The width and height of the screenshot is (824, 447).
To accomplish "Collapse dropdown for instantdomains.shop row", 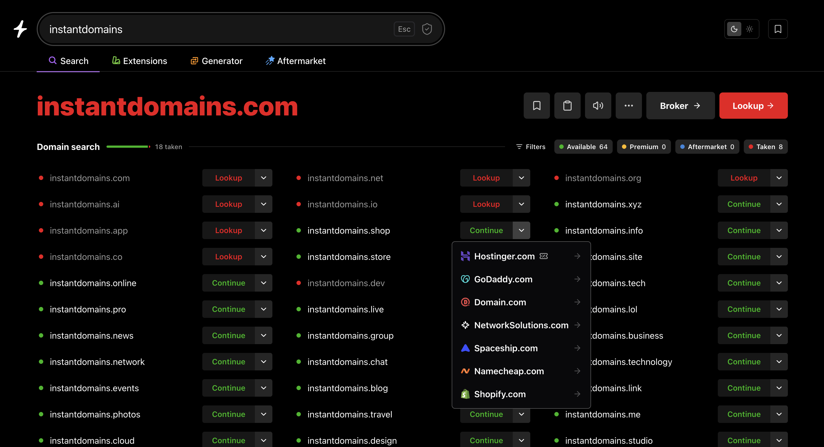I will (522, 230).
